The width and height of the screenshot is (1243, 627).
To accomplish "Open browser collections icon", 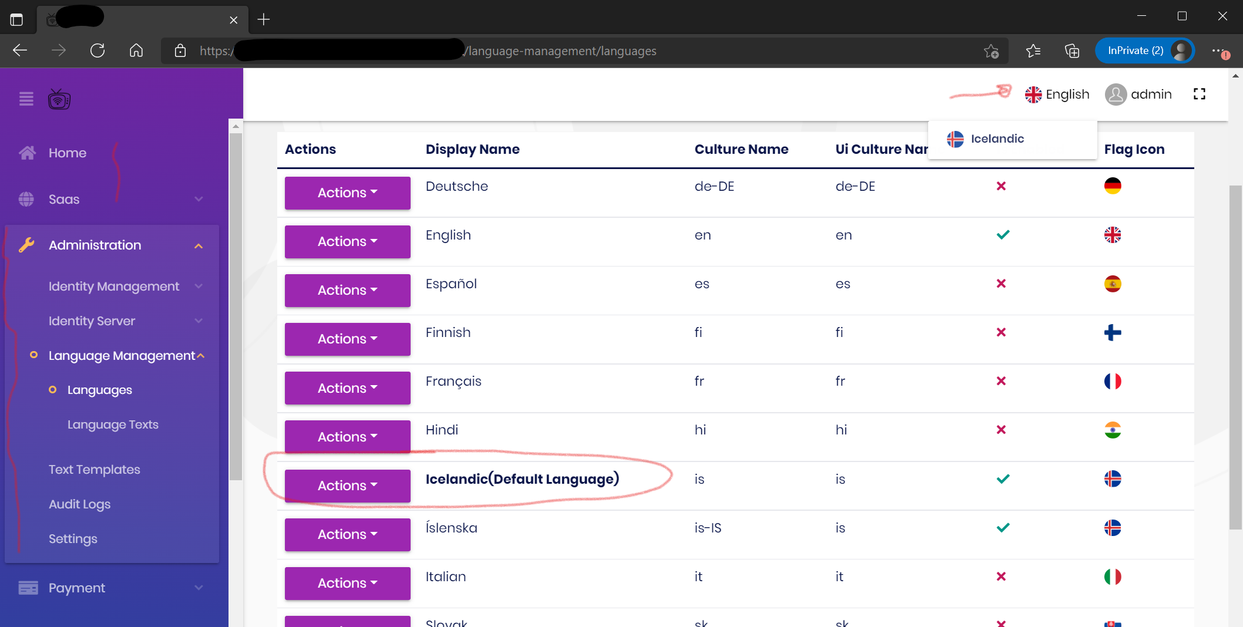I will pos(1072,51).
